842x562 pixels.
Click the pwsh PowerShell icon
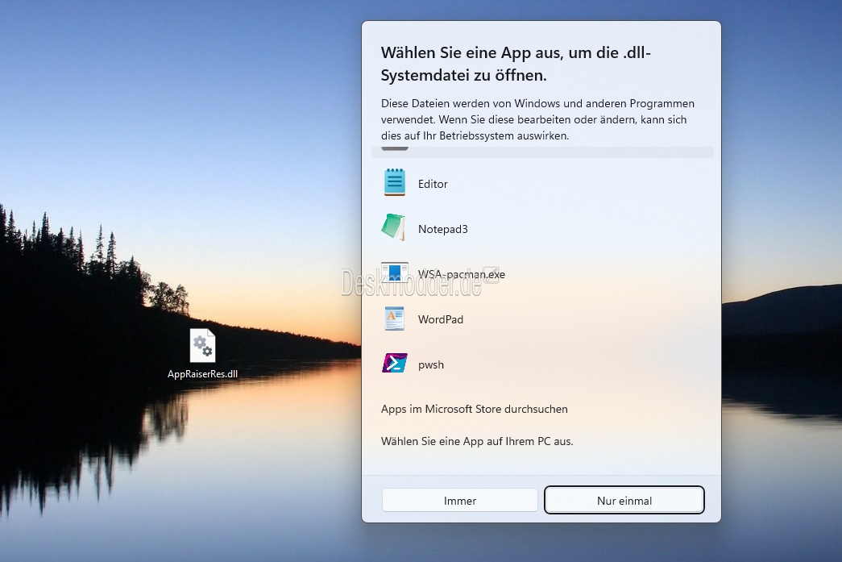click(395, 364)
